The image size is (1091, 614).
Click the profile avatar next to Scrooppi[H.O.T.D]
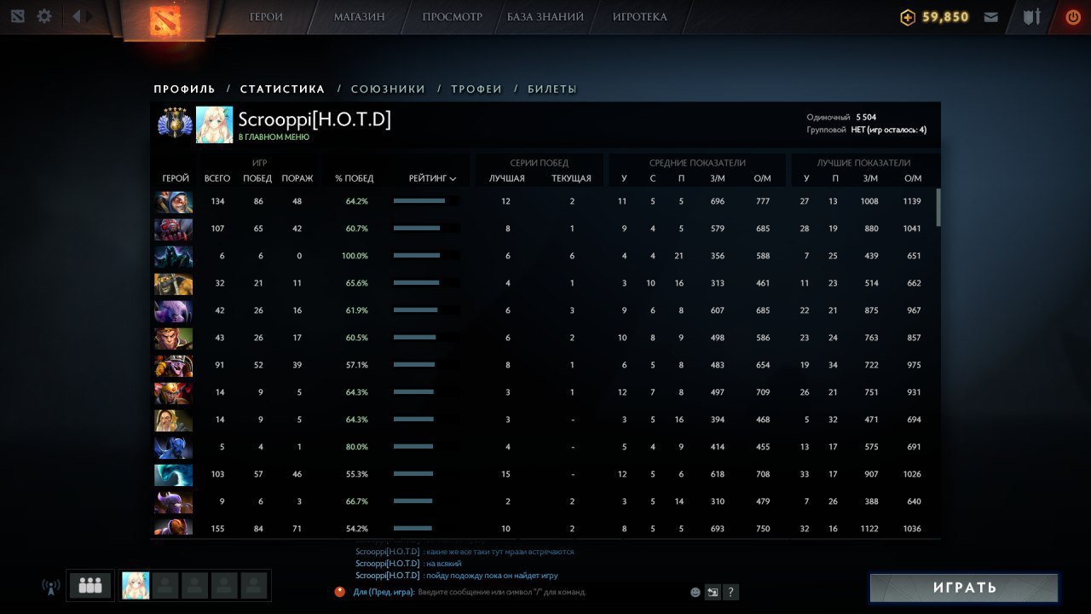pyautogui.click(x=214, y=125)
